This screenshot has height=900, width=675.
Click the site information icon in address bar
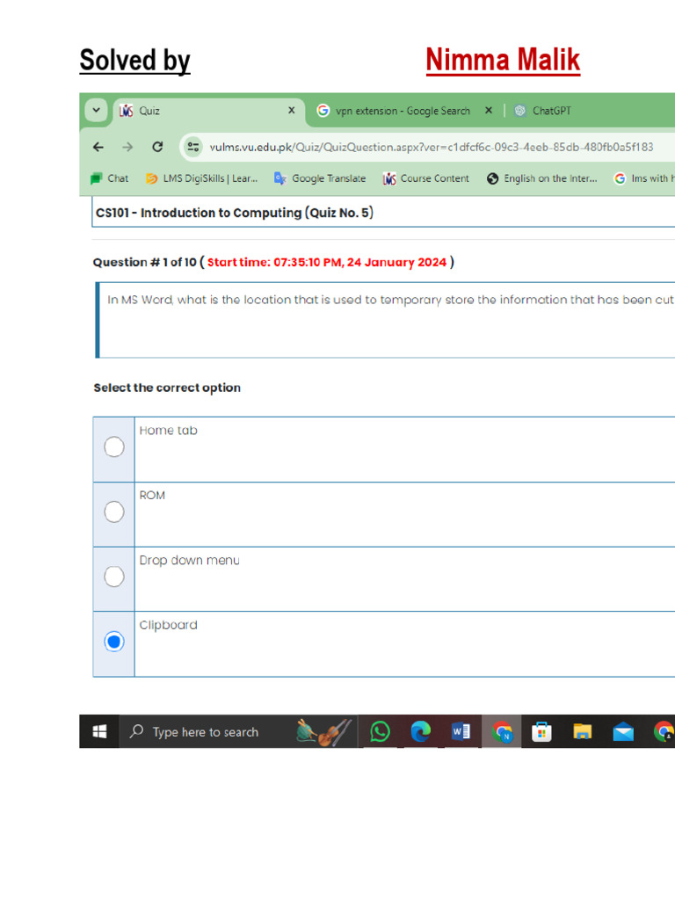point(193,147)
